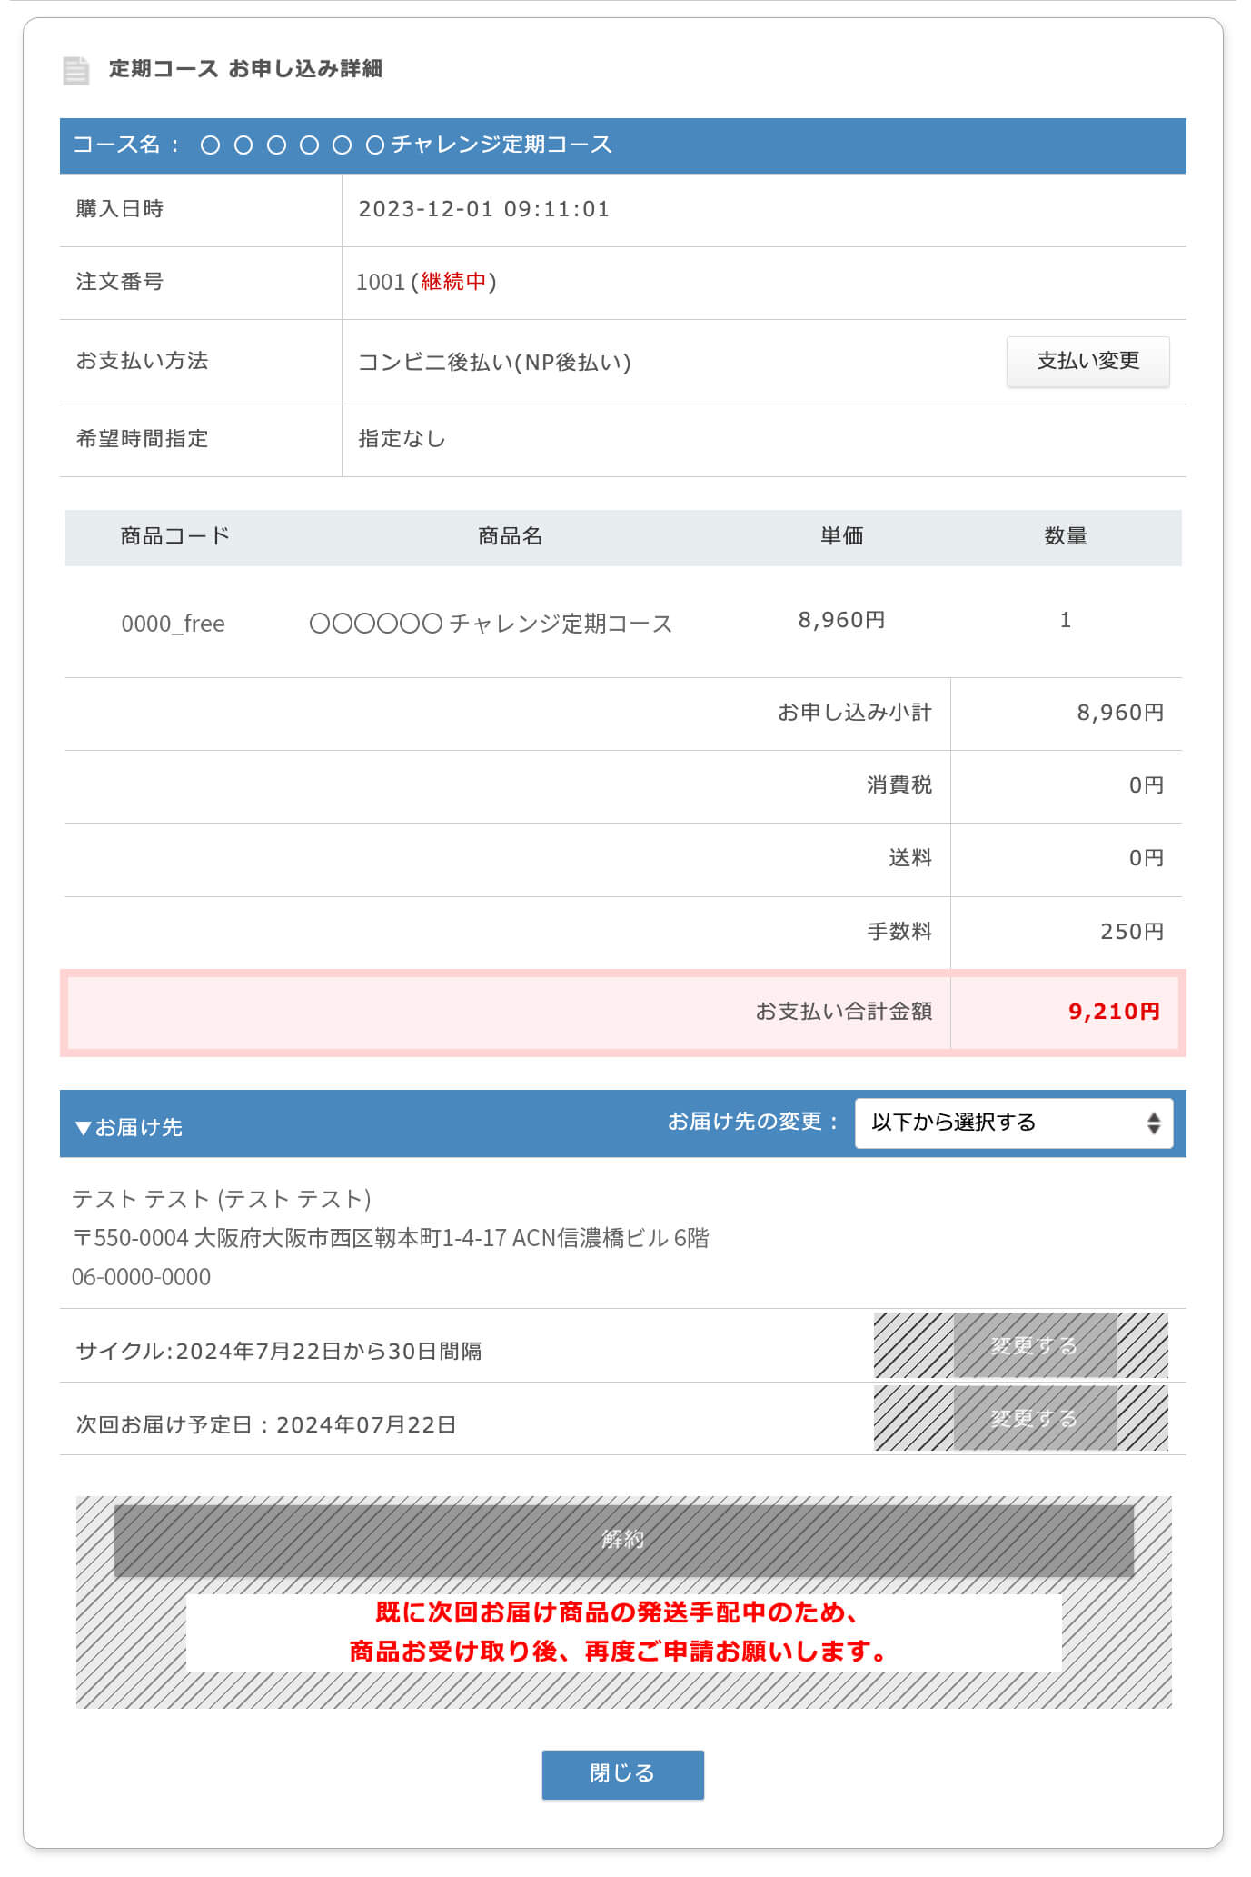Click the purchase date 2023-12-01 09:11:01
Screen dimensions: 1251x1877
pyautogui.click(x=483, y=209)
